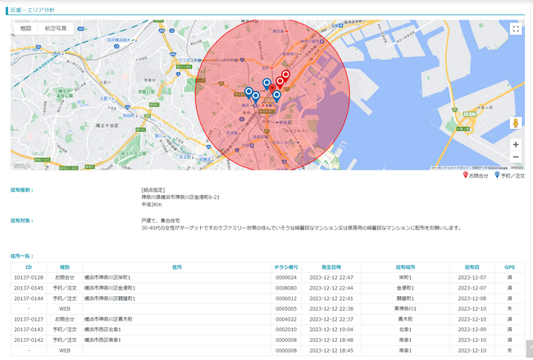Click the lower red ringed inquiry marker
The width and height of the screenshot is (533, 360).
[280, 82]
